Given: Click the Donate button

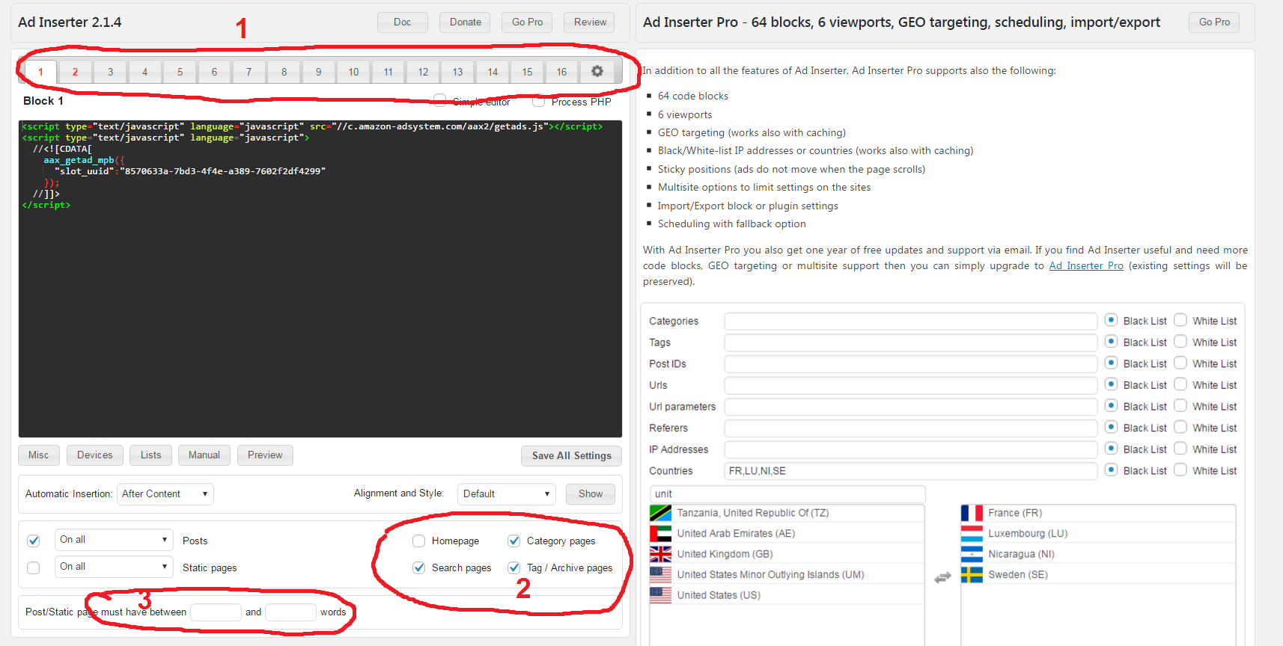Looking at the screenshot, I should click(466, 22).
